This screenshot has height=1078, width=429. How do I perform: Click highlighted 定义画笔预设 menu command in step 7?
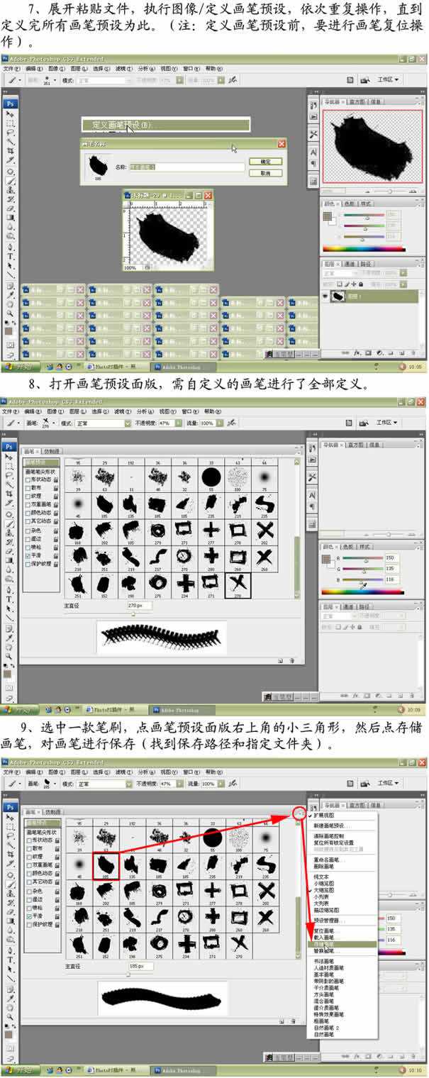click(x=166, y=126)
